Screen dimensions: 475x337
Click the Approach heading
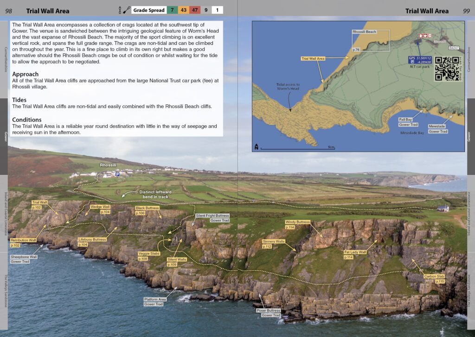click(x=25, y=74)
